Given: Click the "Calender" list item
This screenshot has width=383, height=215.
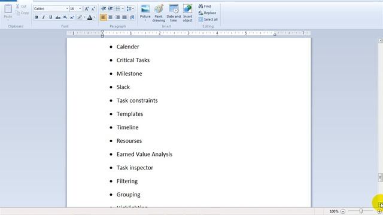Looking at the screenshot, I should pos(127,47).
